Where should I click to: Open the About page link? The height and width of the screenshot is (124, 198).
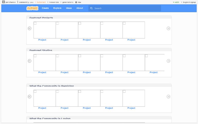click(80, 8)
